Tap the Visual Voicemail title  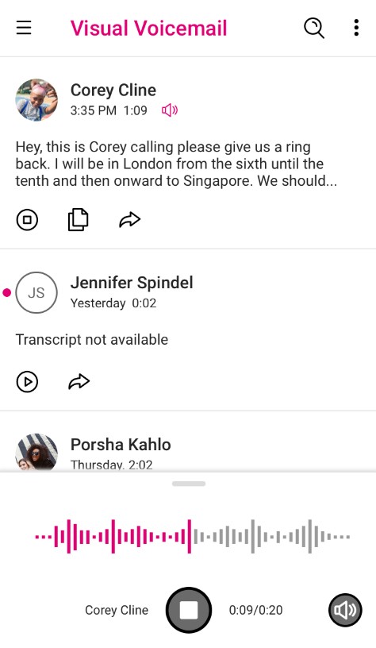click(148, 29)
